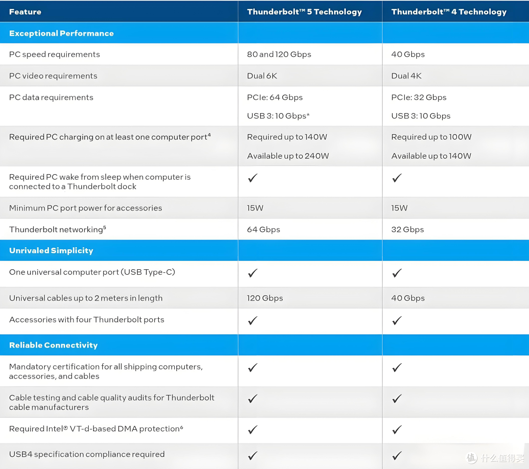Select Thunderbolt 5 checkmark for universal USB Type-C port
This screenshot has height=469, width=529.
[x=253, y=273]
